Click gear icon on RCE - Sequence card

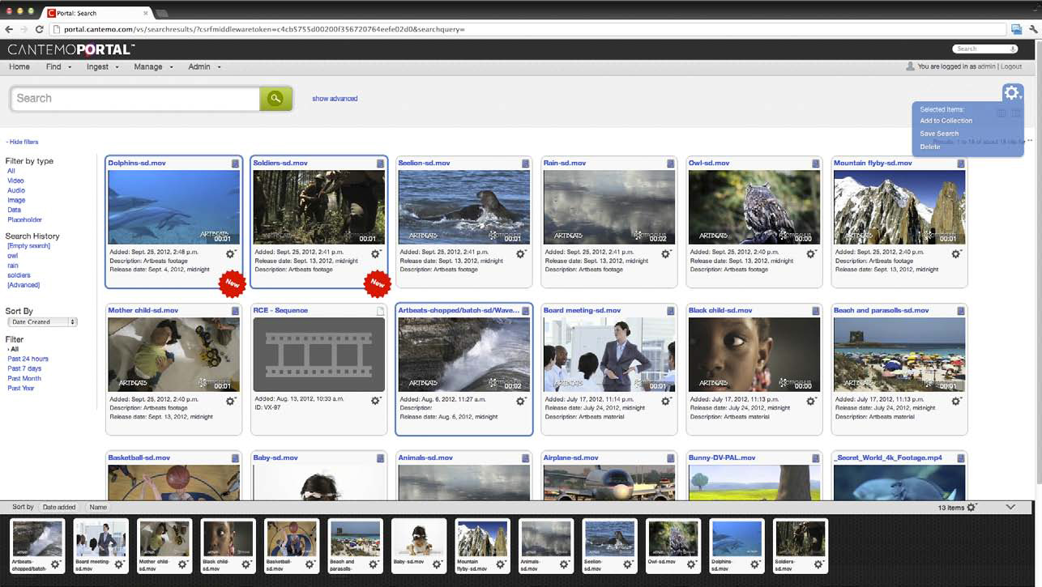[376, 401]
